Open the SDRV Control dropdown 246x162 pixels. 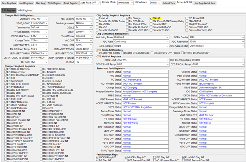point(216,37)
